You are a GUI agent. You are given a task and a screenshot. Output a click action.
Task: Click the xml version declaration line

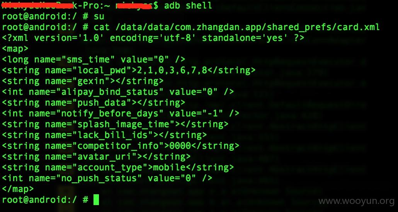click(153, 38)
